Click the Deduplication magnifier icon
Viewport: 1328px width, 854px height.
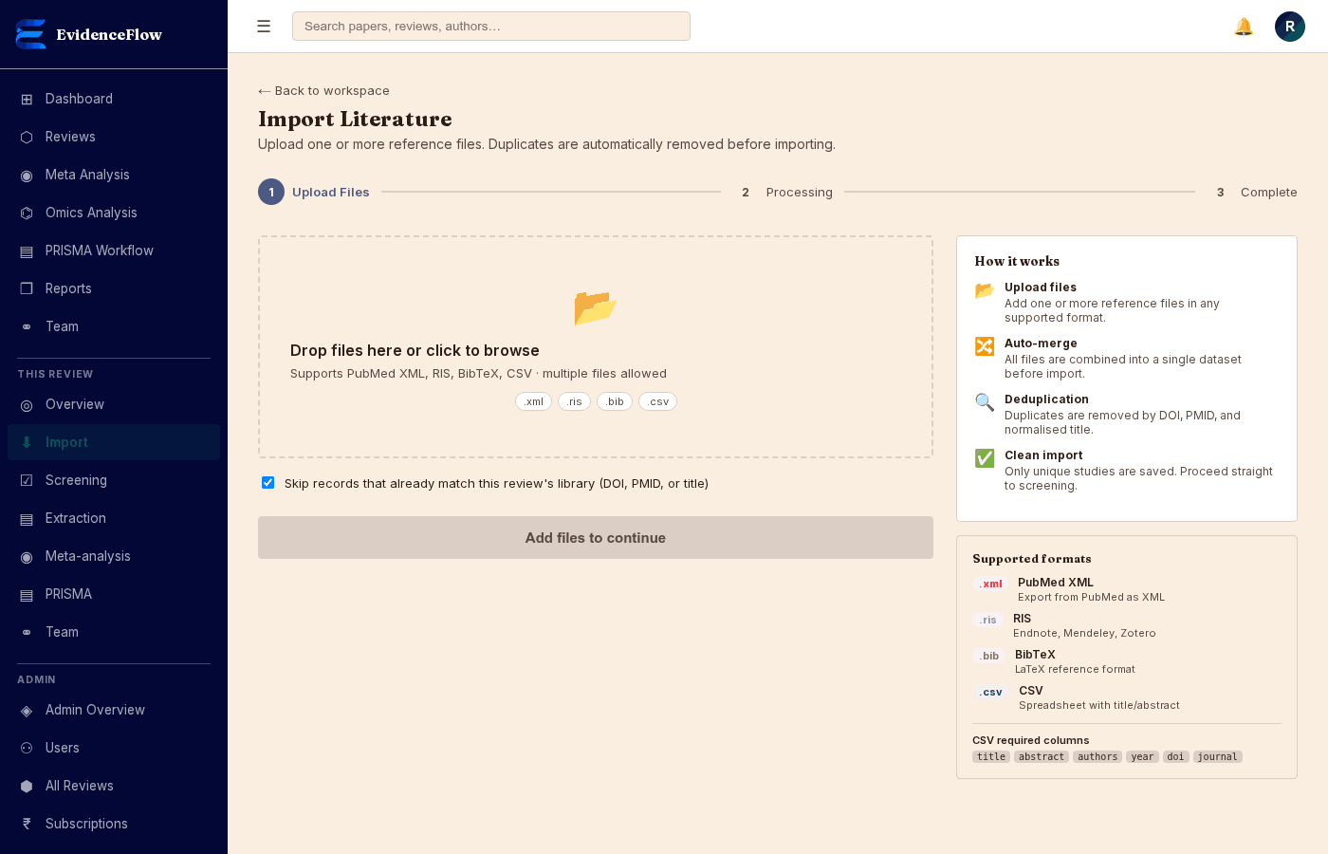pos(985,402)
